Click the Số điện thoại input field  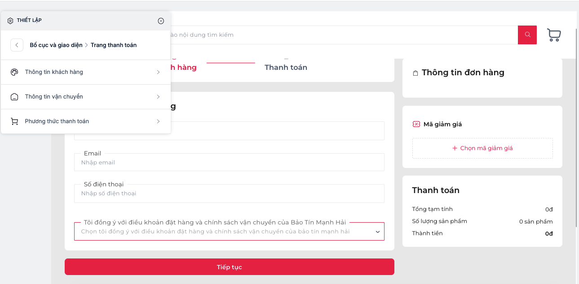229,193
